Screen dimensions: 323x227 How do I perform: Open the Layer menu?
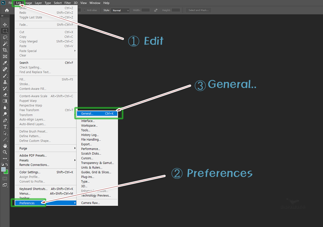coord(38,3)
